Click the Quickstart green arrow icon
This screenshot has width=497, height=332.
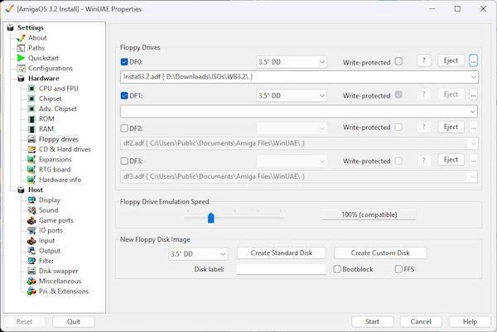pyautogui.click(x=21, y=58)
